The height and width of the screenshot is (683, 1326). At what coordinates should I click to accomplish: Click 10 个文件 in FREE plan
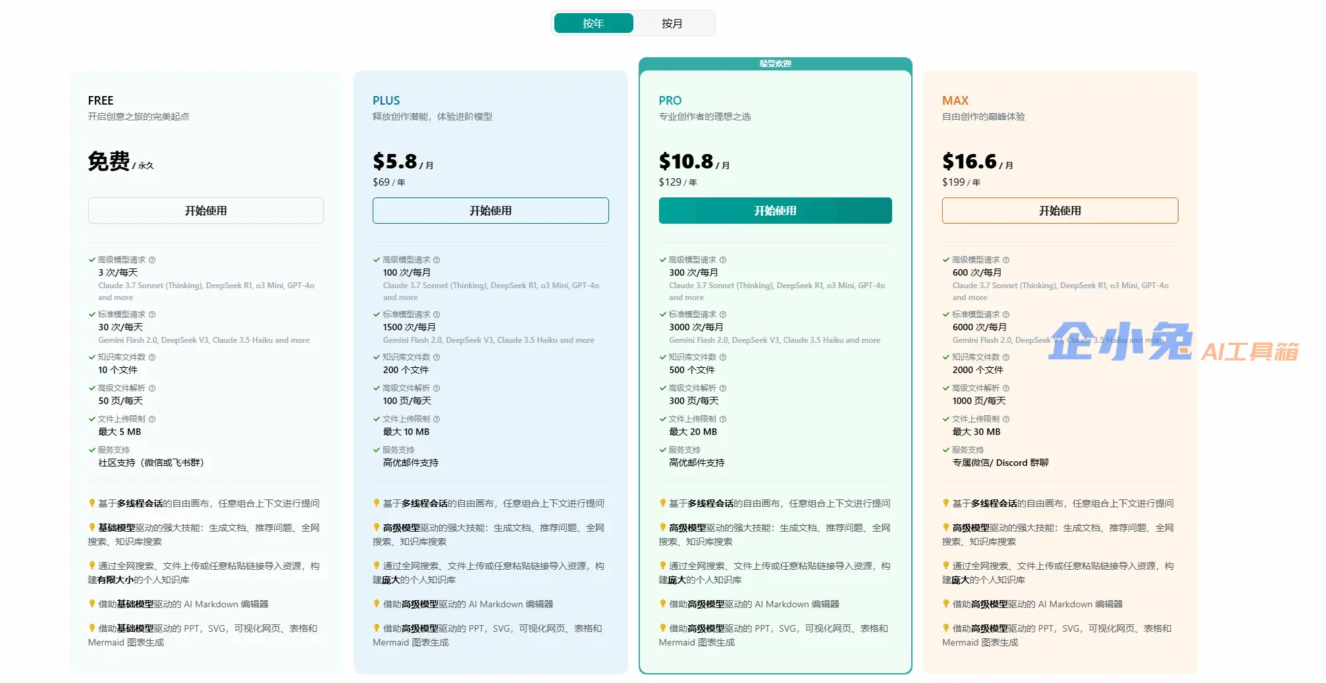click(118, 370)
